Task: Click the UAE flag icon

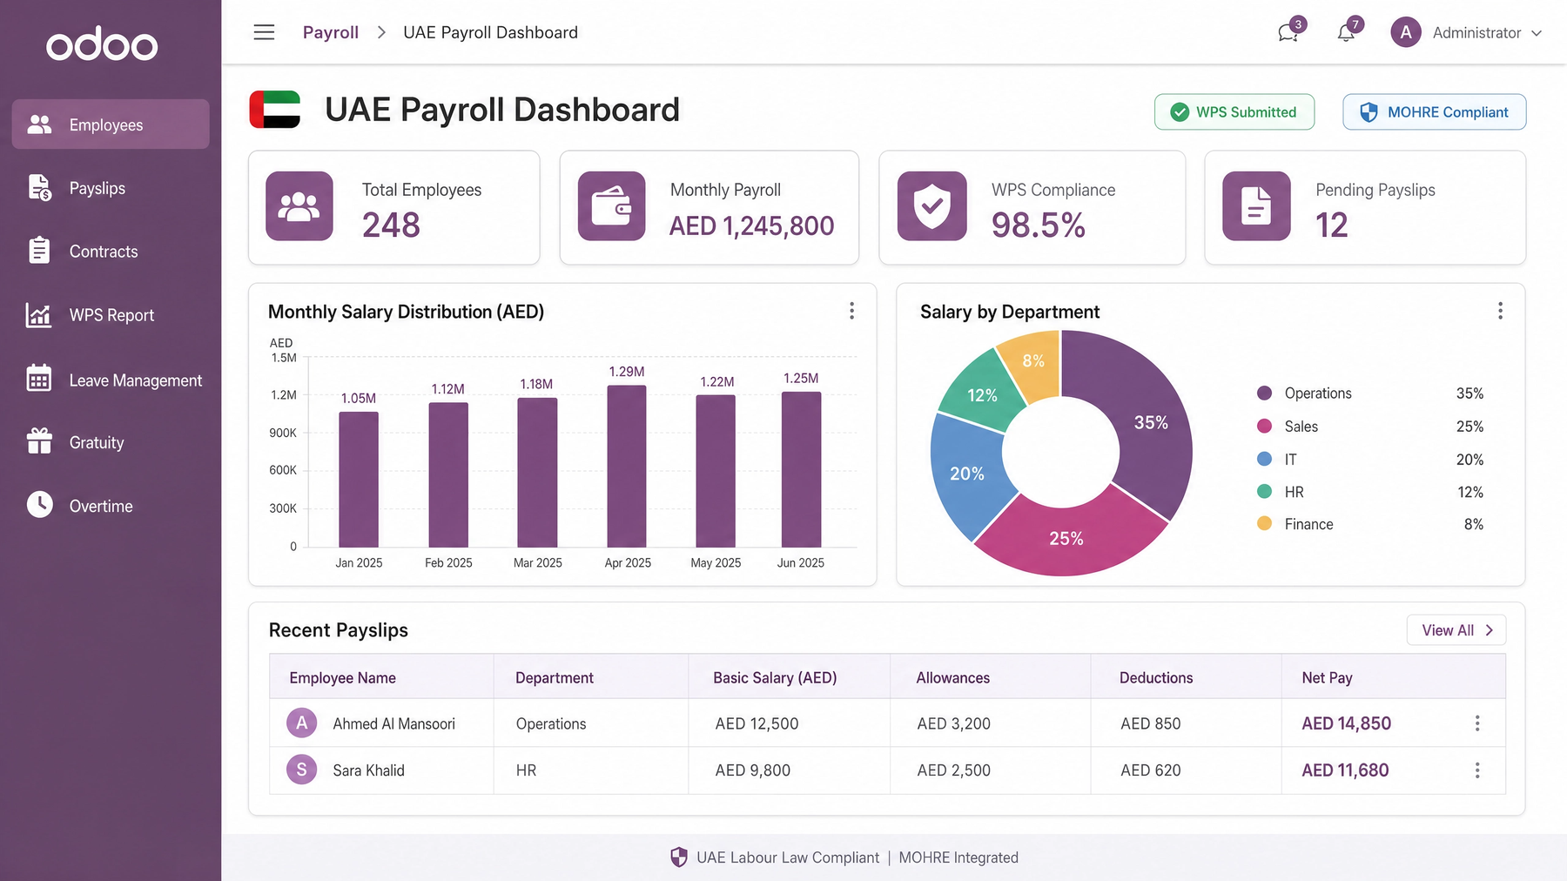Action: pyautogui.click(x=275, y=110)
